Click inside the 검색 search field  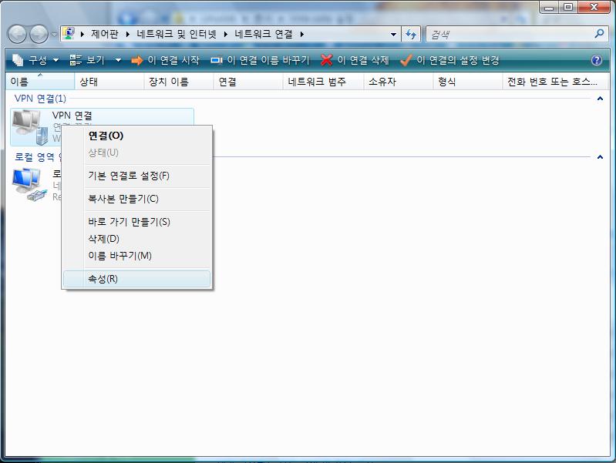pyautogui.click(x=509, y=35)
